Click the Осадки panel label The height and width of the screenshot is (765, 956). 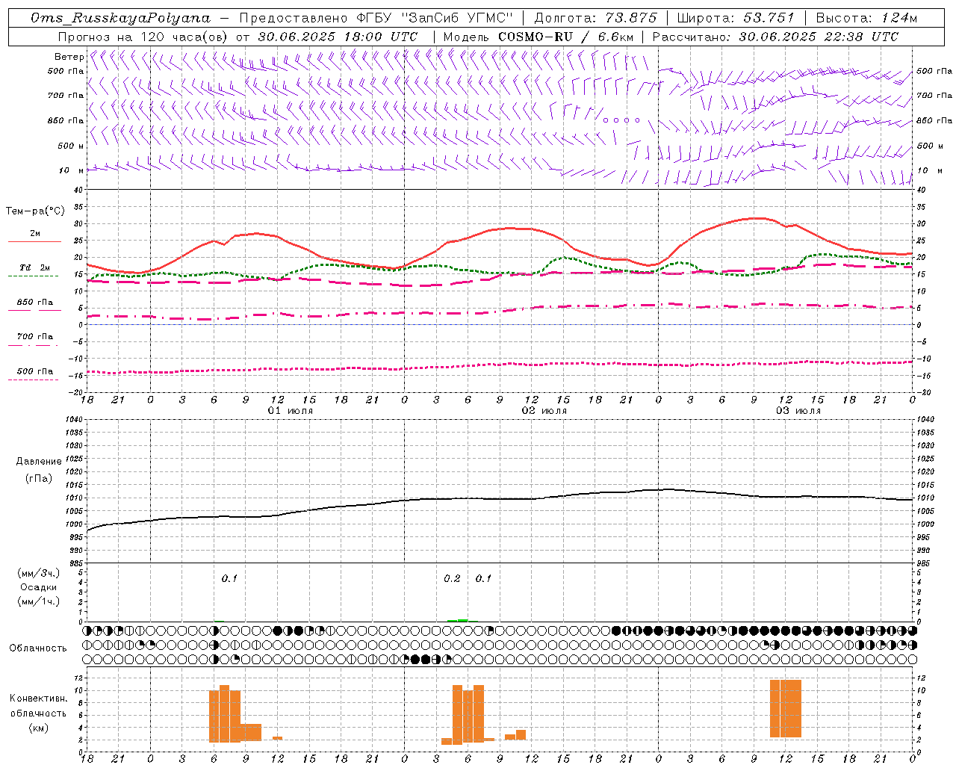[x=39, y=587]
